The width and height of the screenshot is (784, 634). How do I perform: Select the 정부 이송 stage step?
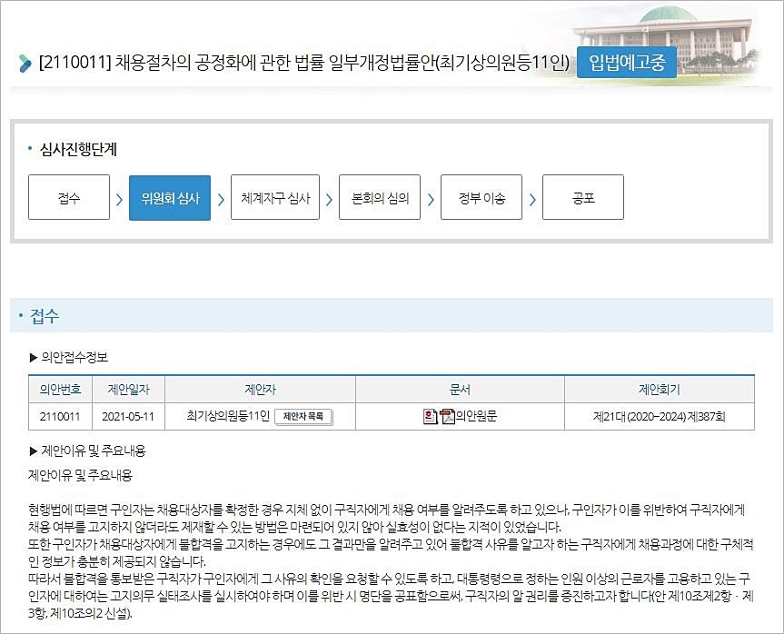tap(481, 197)
